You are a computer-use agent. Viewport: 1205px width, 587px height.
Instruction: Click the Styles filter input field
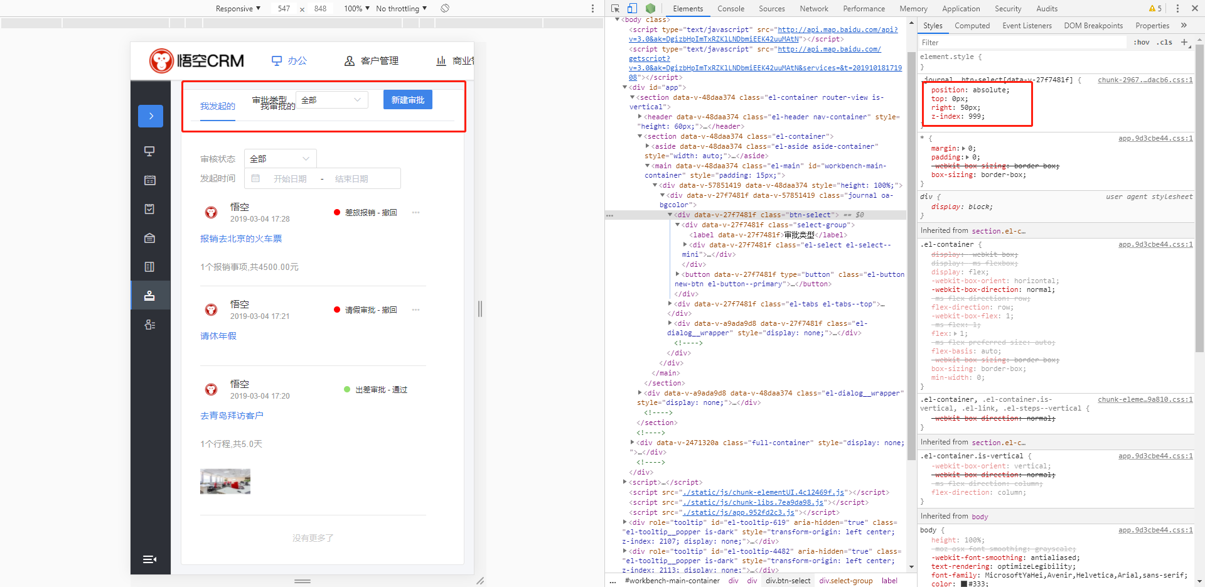[1023, 43]
